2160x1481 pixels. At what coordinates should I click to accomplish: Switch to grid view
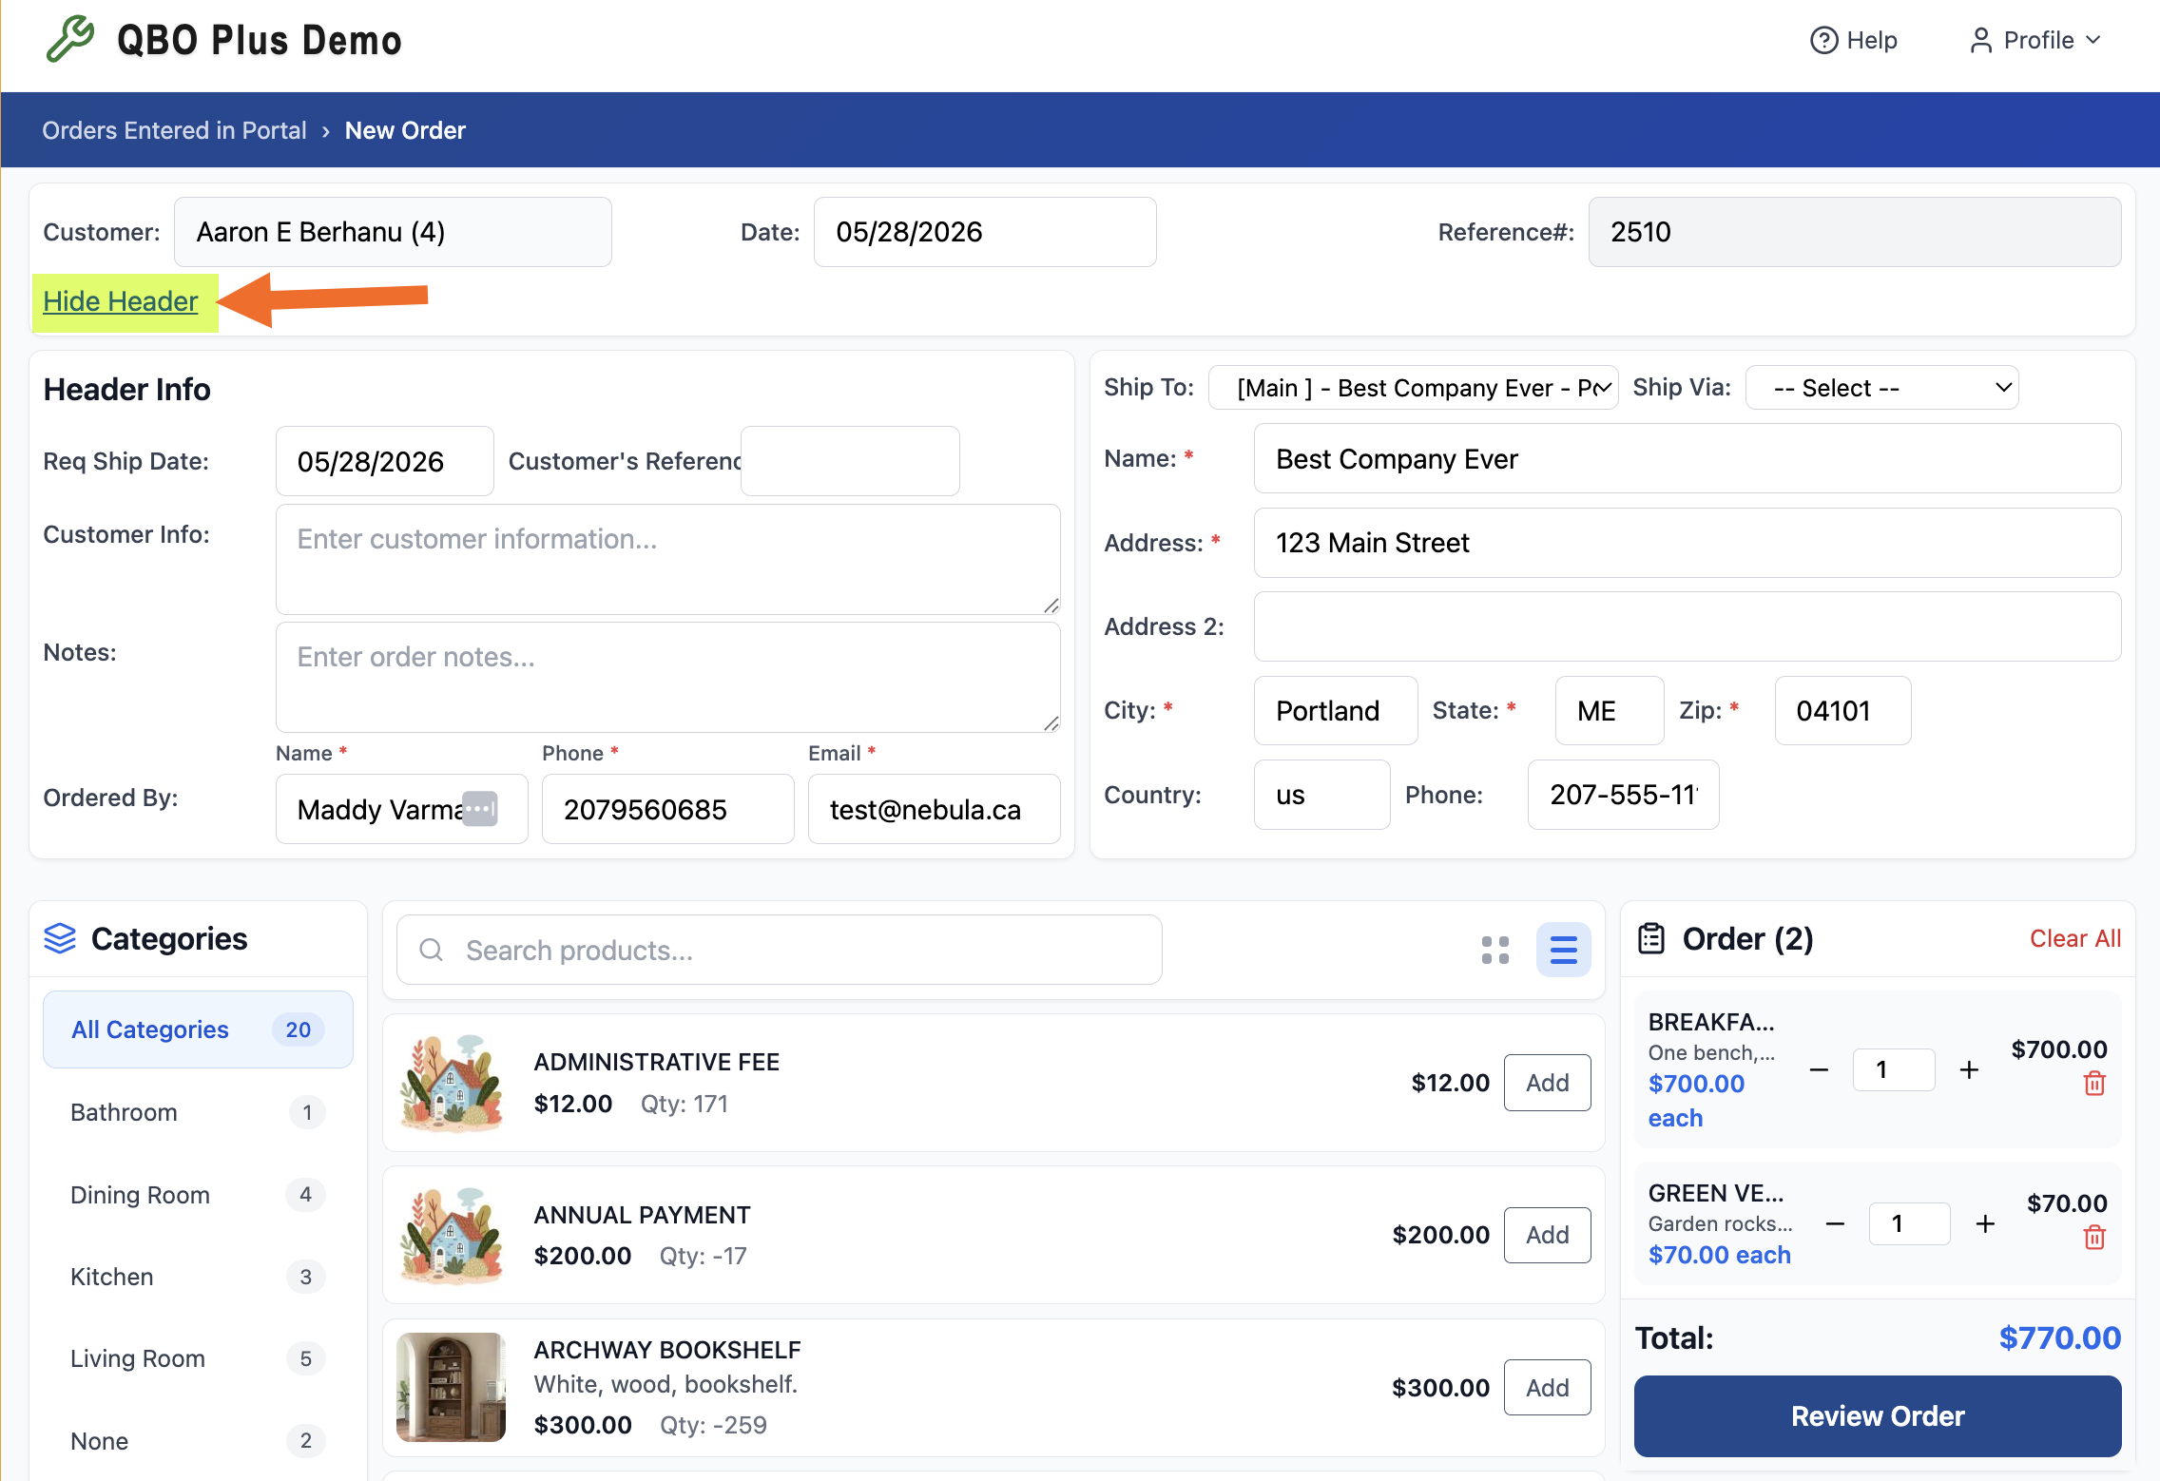click(1495, 950)
